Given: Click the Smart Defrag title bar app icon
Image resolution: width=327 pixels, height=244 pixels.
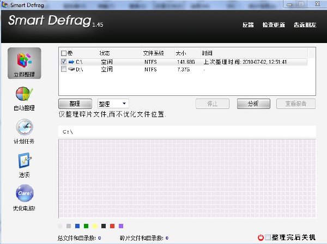Looking at the screenshot, I should [4, 4].
